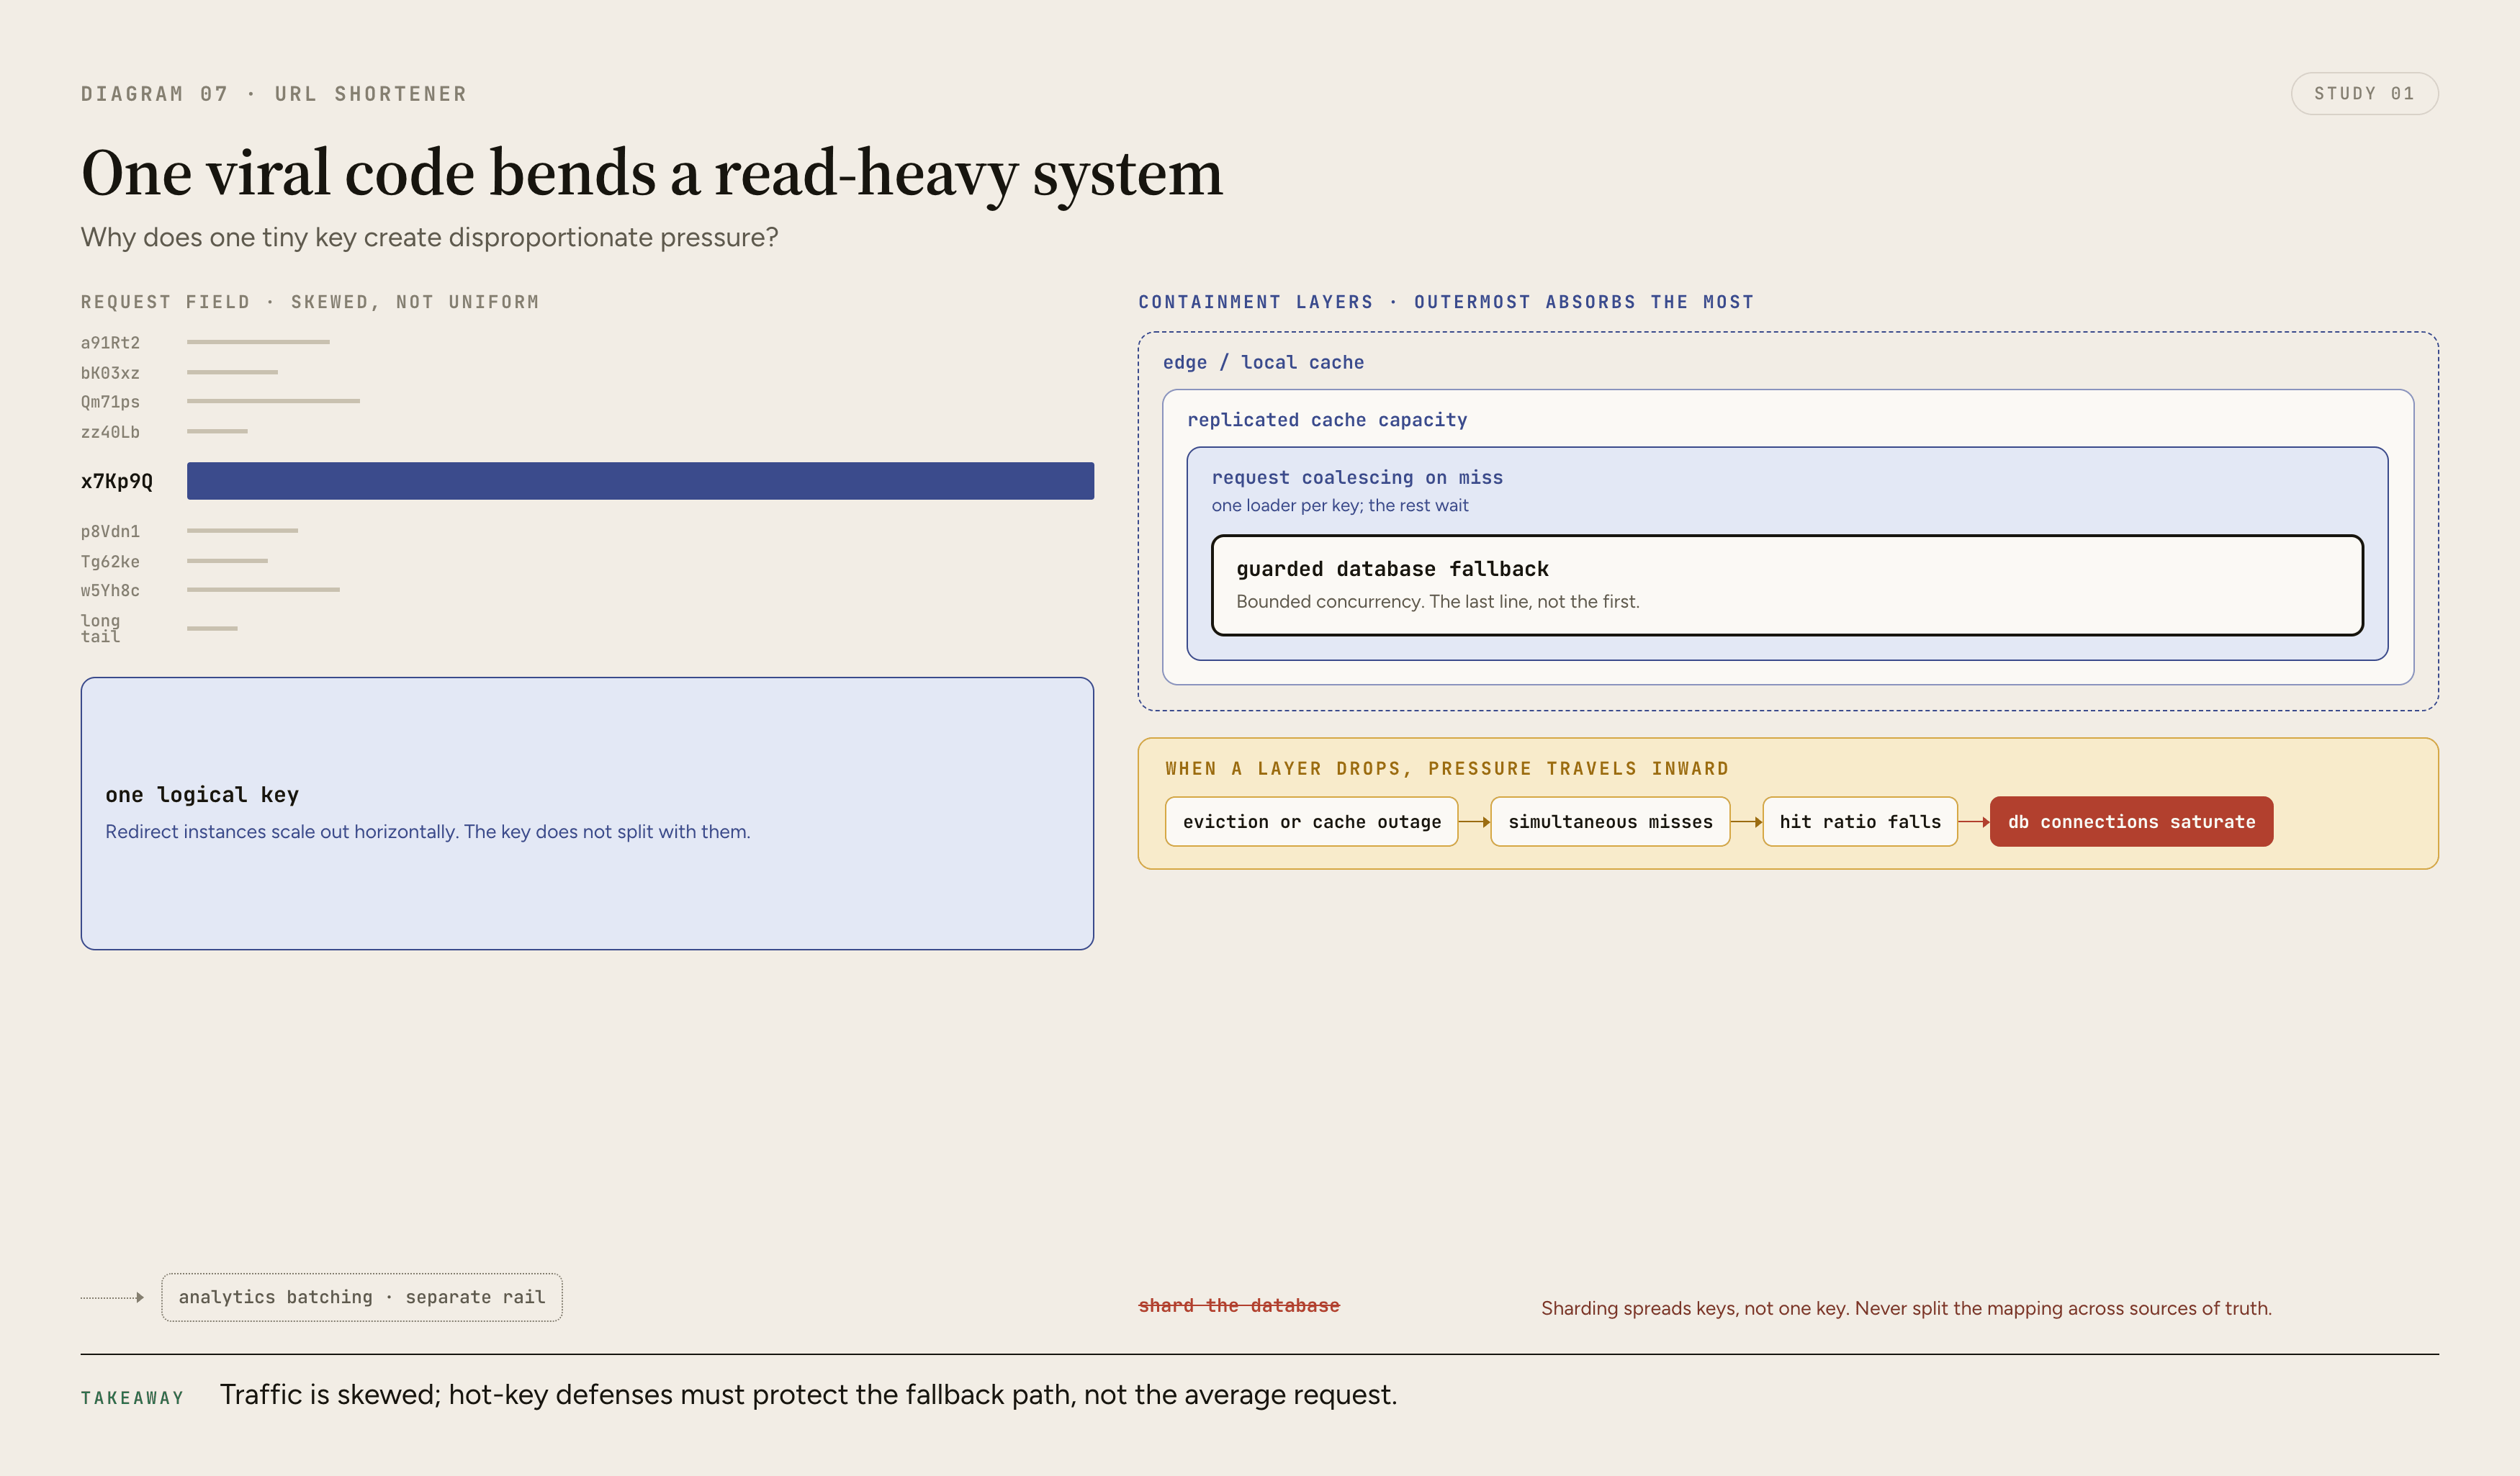Click the Bounded concurrency description
The image size is (2520, 1476).
coord(1438,602)
